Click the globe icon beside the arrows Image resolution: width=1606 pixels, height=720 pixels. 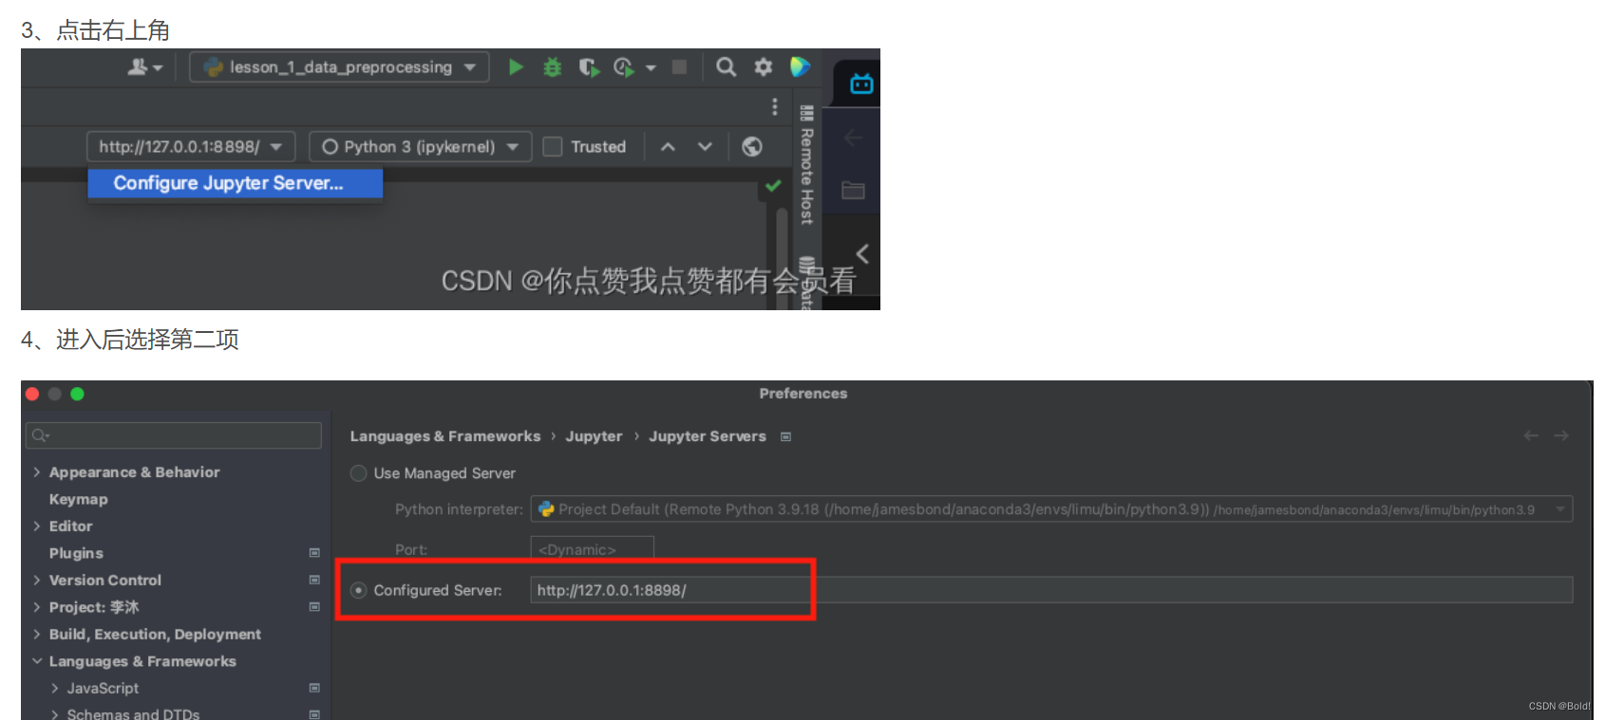tap(752, 147)
